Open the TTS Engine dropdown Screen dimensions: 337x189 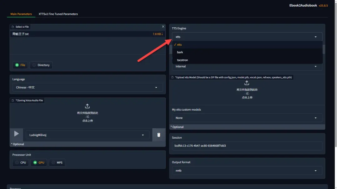(247, 37)
